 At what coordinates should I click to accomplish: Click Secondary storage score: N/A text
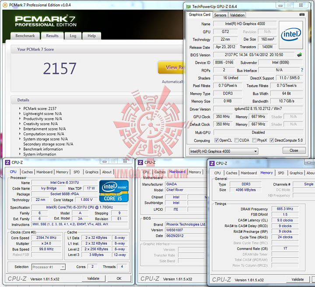click(48, 144)
